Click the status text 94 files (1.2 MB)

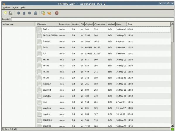click(10, 129)
